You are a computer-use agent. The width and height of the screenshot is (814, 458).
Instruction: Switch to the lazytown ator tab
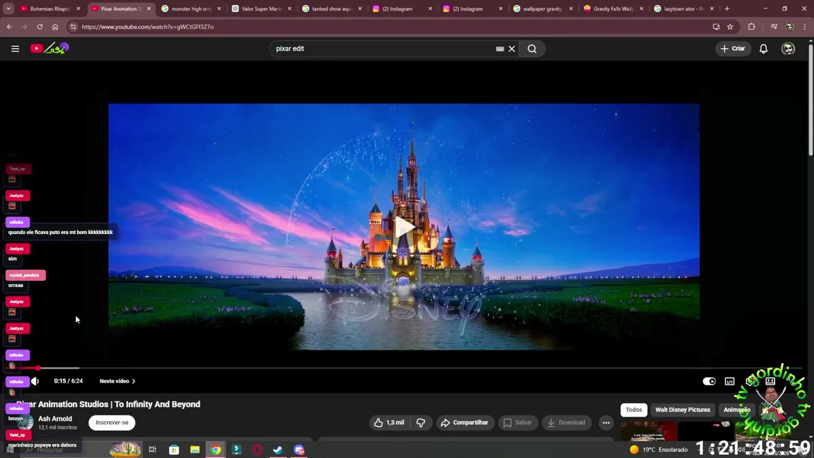683,9
